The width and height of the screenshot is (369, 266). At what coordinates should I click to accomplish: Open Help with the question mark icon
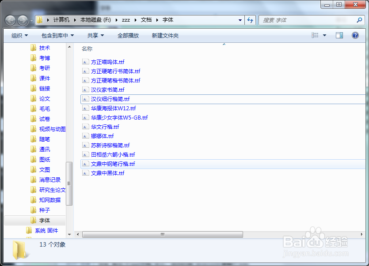(355, 35)
